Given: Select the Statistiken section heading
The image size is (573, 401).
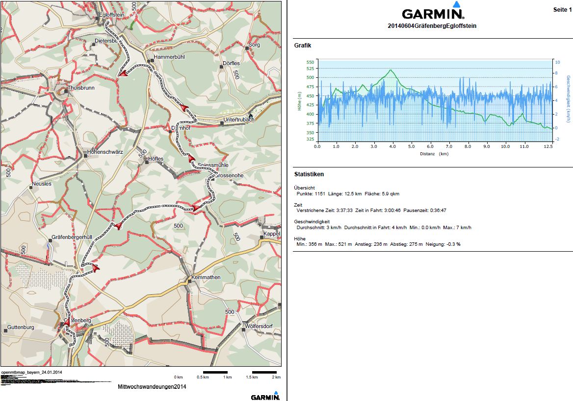Looking at the screenshot, I should (309, 174).
